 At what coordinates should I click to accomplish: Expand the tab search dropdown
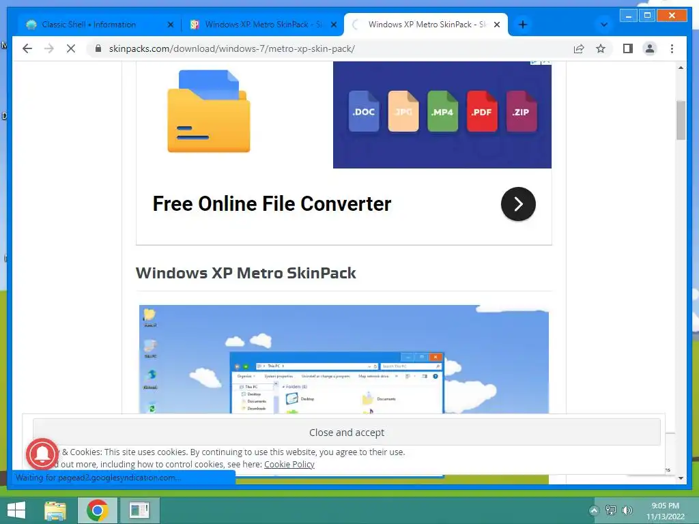click(604, 25)
